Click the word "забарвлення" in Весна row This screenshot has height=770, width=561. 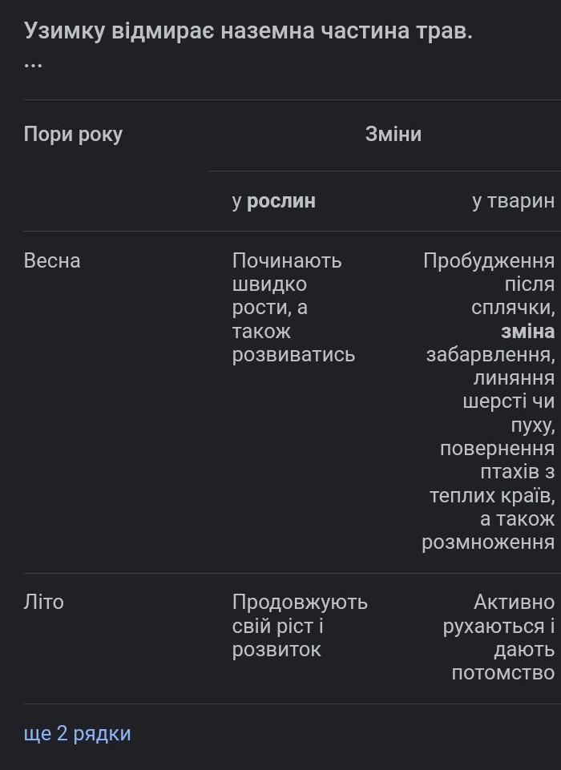(x=490, y=354)
